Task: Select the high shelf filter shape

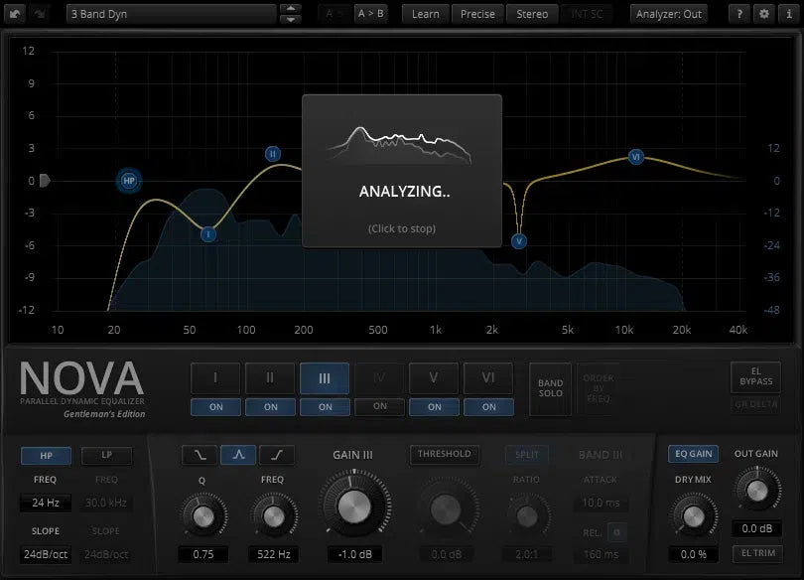Action: pos(277,455)
